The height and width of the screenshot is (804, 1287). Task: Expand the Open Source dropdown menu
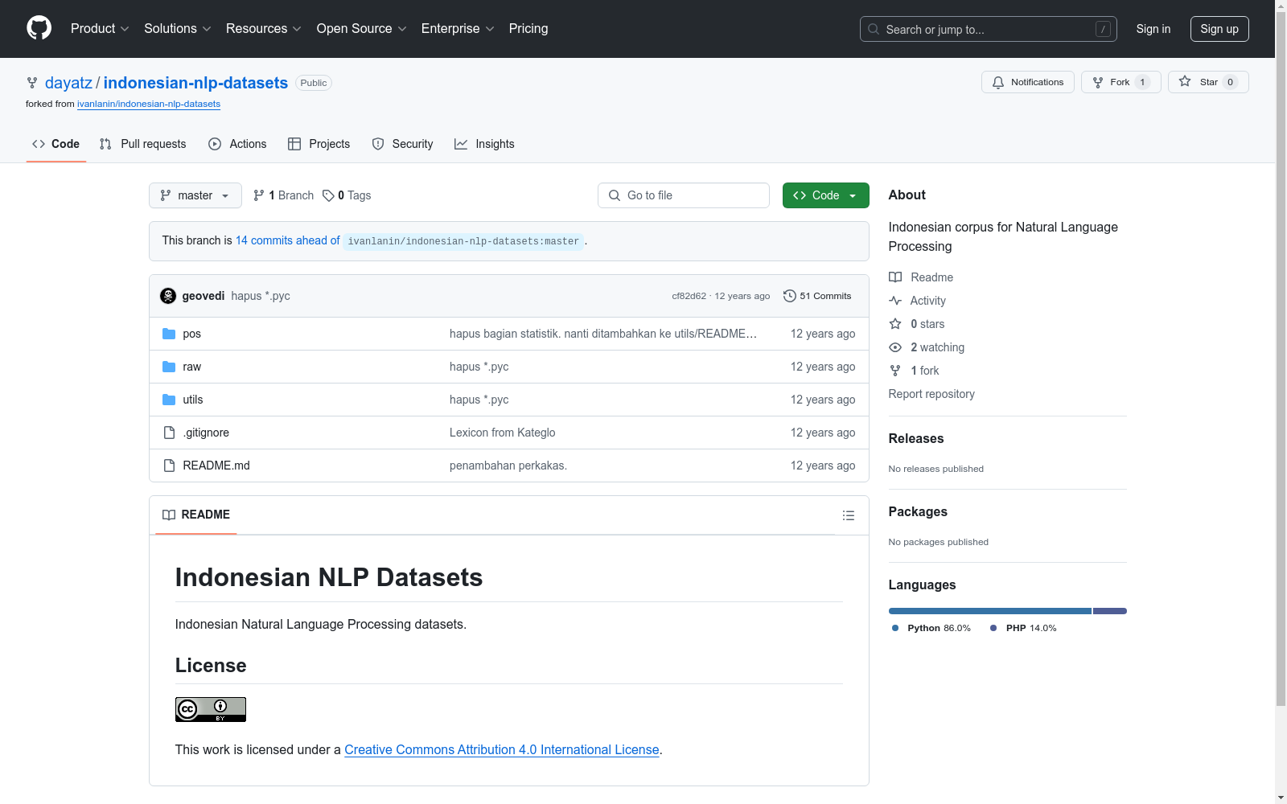point(362,28)
